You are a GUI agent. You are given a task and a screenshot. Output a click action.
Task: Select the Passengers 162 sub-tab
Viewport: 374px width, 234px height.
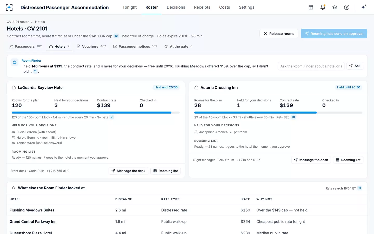pyautogui.click(x=26, y=47)
